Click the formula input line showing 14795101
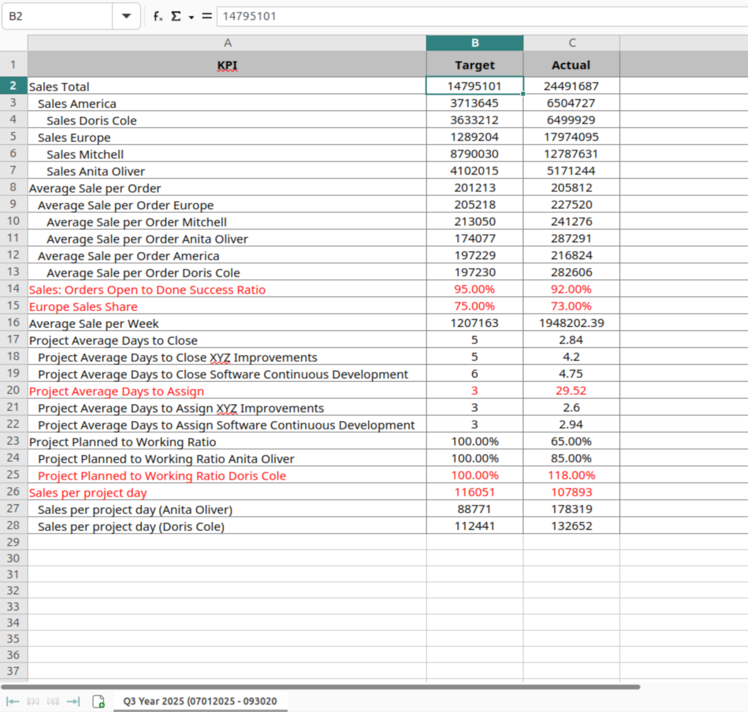This screenshot has height=712, width=748. (463, 16)
